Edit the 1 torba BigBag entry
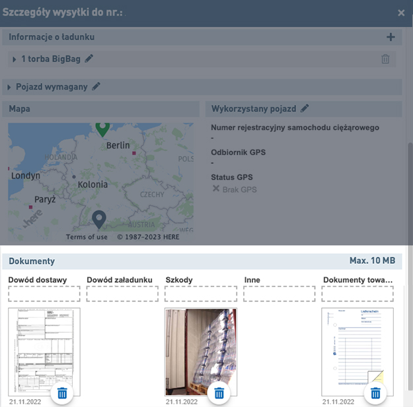The width and height of the screenshot is (413, 407). (x=89, y=59)
